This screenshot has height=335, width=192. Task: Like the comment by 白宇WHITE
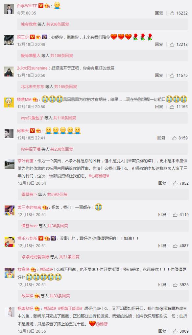pos(172,13)
